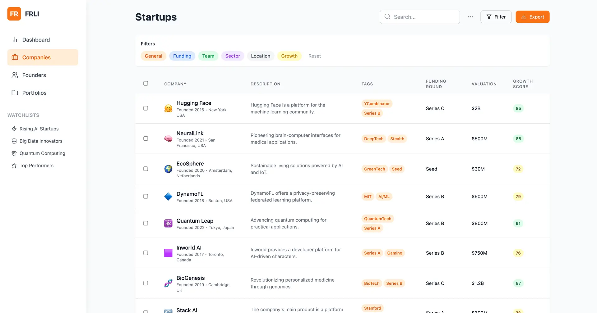Viewport: 597px width, 313px height.
Task: Select the General filter tab
Action: coord(153,56)
